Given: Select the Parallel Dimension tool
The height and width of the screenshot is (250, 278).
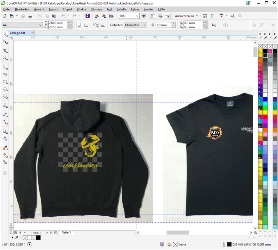Looking at the screenshot, I should pyautogui.click(x=5, y=115).
